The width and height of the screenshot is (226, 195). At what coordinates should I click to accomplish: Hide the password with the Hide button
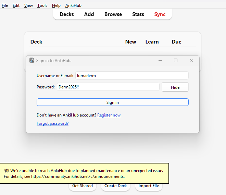click(175, 87)
